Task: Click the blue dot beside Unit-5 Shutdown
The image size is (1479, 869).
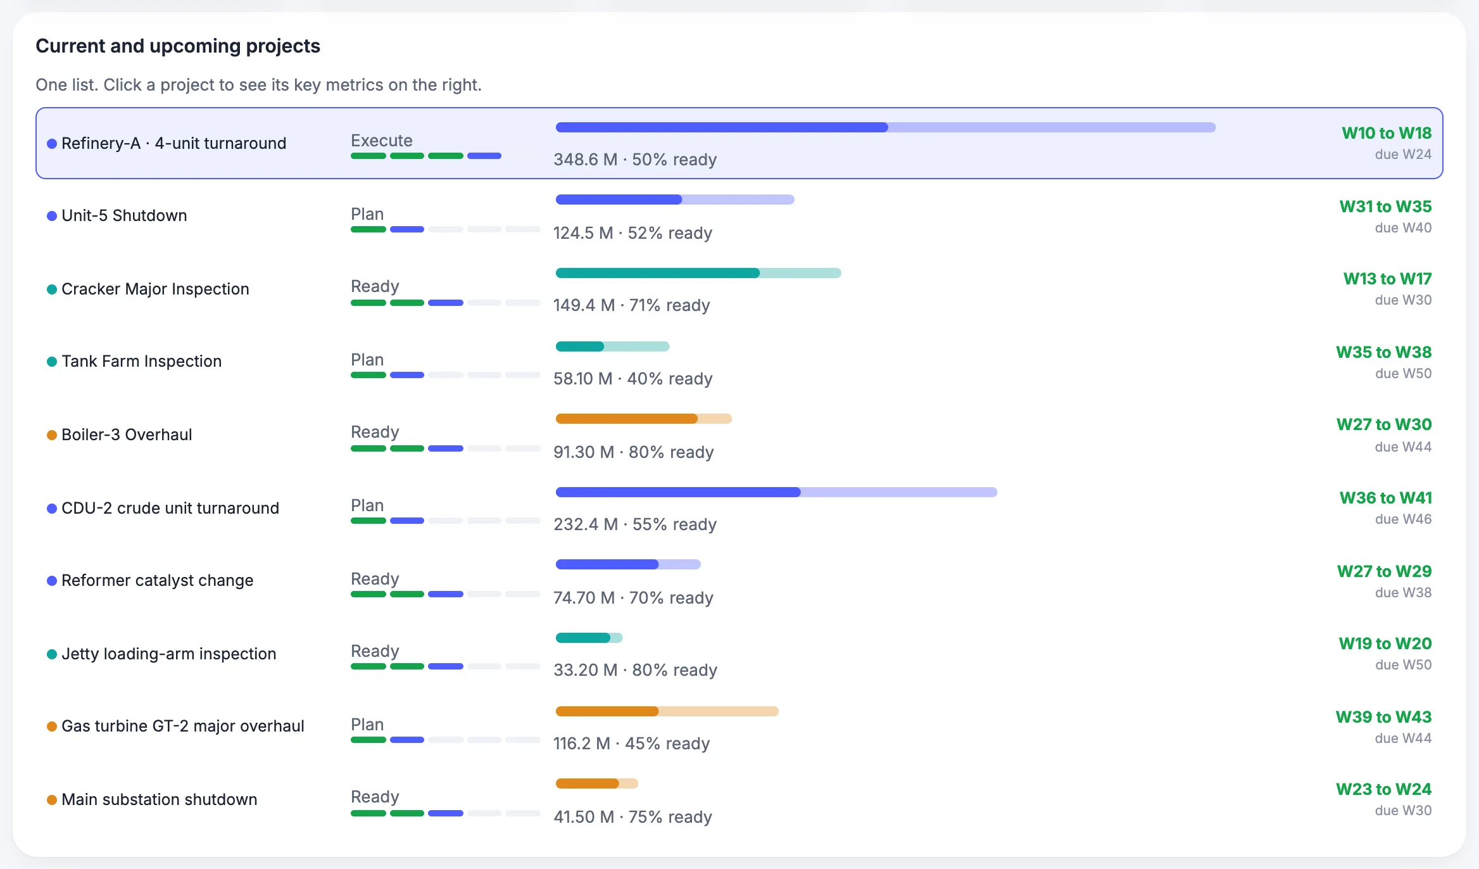Action: [52, 216]
